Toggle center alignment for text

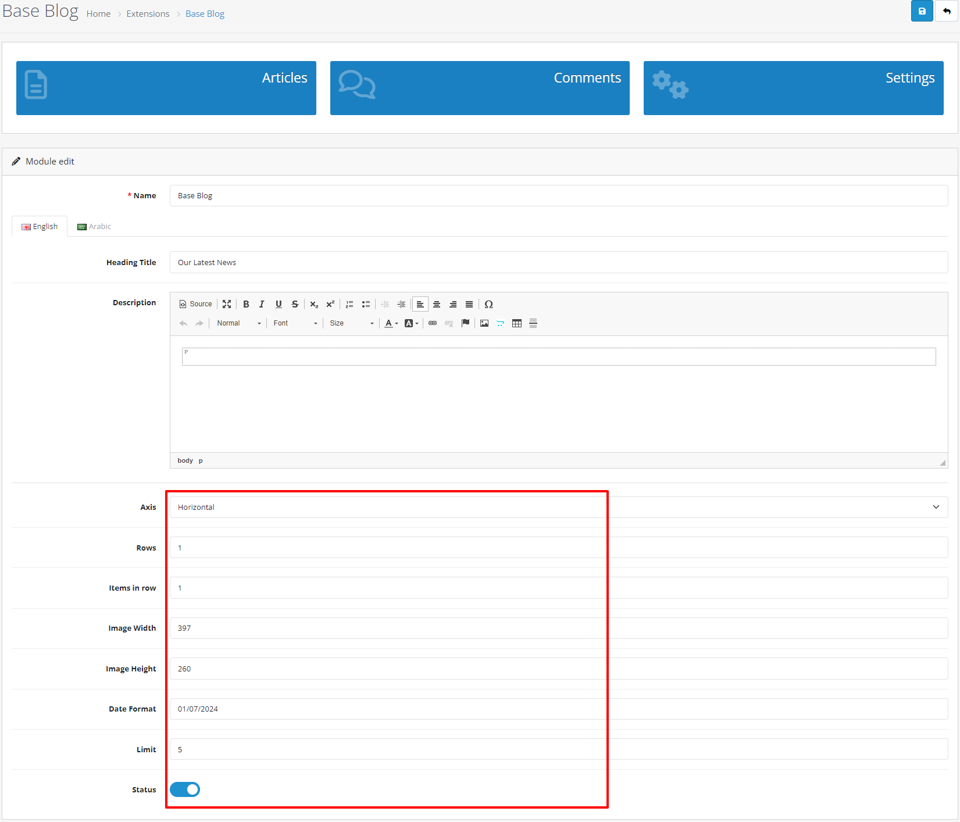point(436,304)
